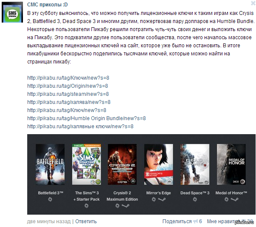Click the Dead Space™ 3 title text
256x227 pixels.
195,193
